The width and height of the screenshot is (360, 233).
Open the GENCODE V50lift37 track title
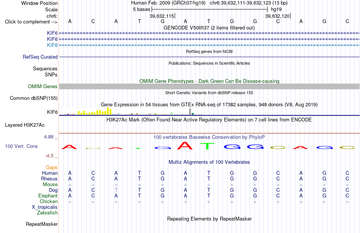[x=209, y=28]
